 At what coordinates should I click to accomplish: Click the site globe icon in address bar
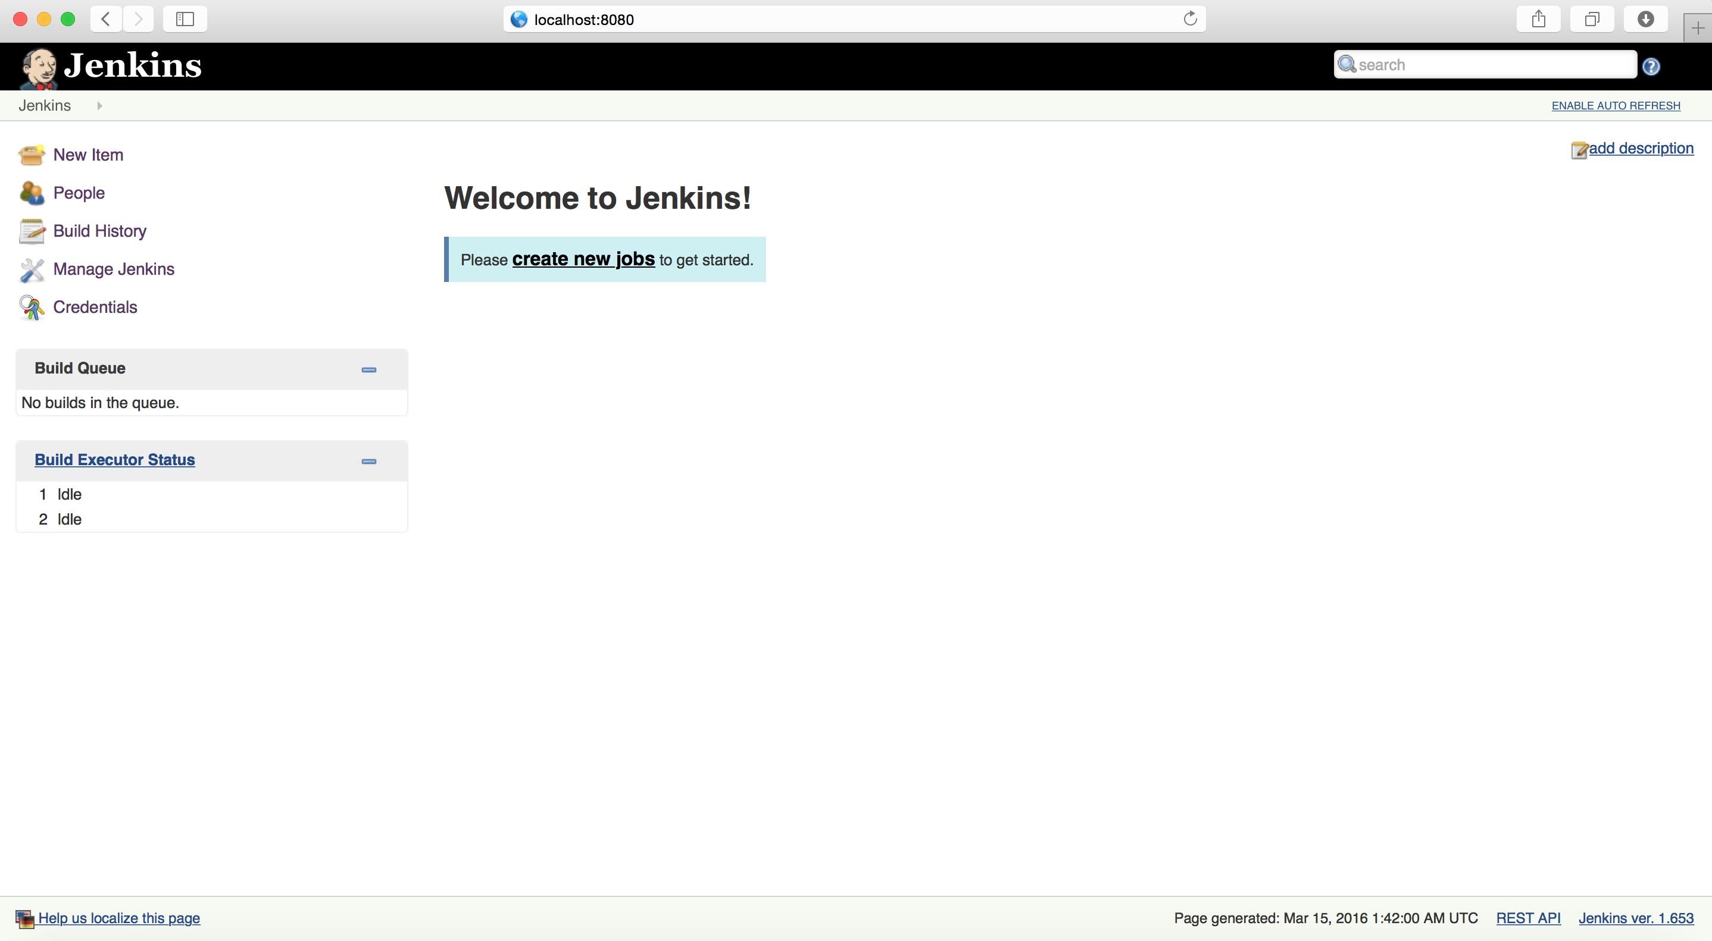tap(519, 19)
